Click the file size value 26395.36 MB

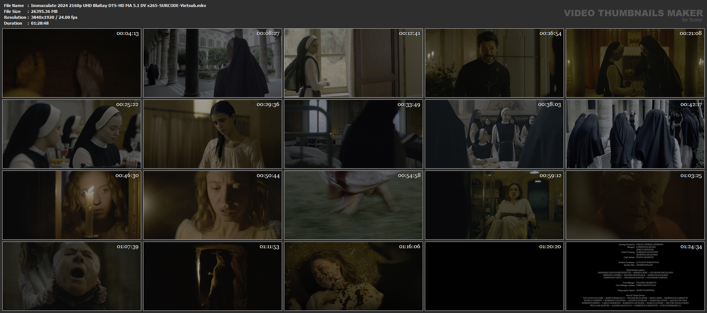(44, 11)
